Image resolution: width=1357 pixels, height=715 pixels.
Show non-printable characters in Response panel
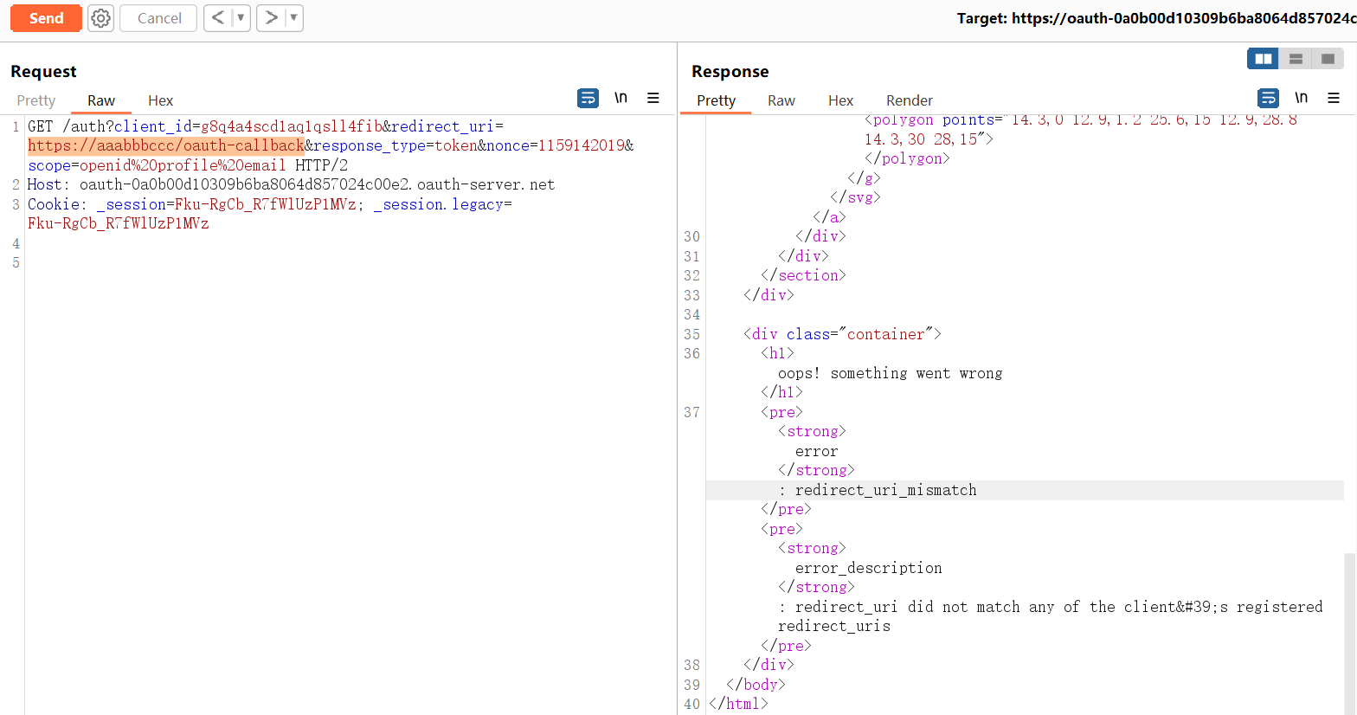click(x=1301, y=98)
